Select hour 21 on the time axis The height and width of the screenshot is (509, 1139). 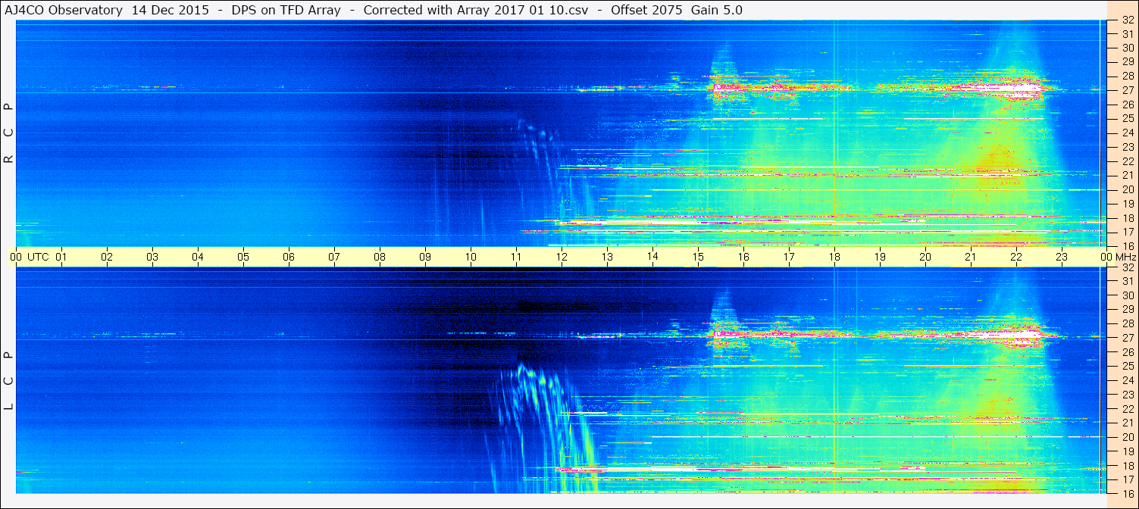coord(971,257)
